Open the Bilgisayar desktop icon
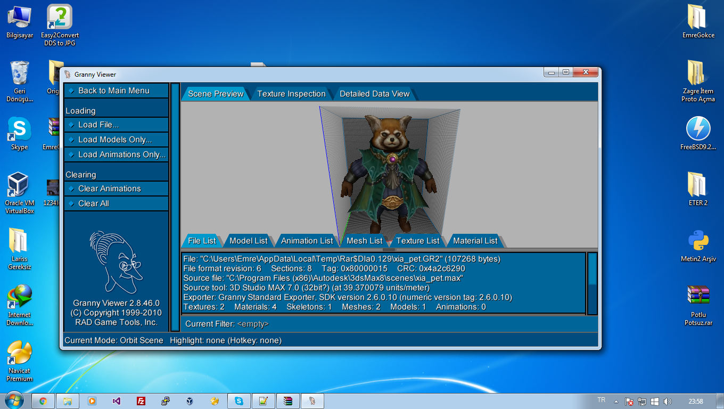The width and height of the screenshot is (724, 409). [x=19, y=22]
